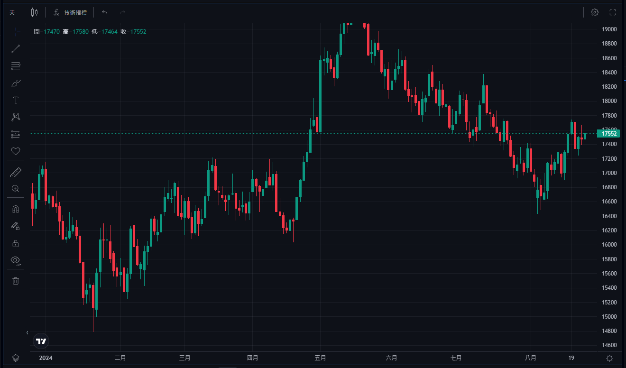The height and width of the screenshot is (368, 626).
Task: Open the chart patterns tool
Action: pyautogui.click(x=16, y=117)
